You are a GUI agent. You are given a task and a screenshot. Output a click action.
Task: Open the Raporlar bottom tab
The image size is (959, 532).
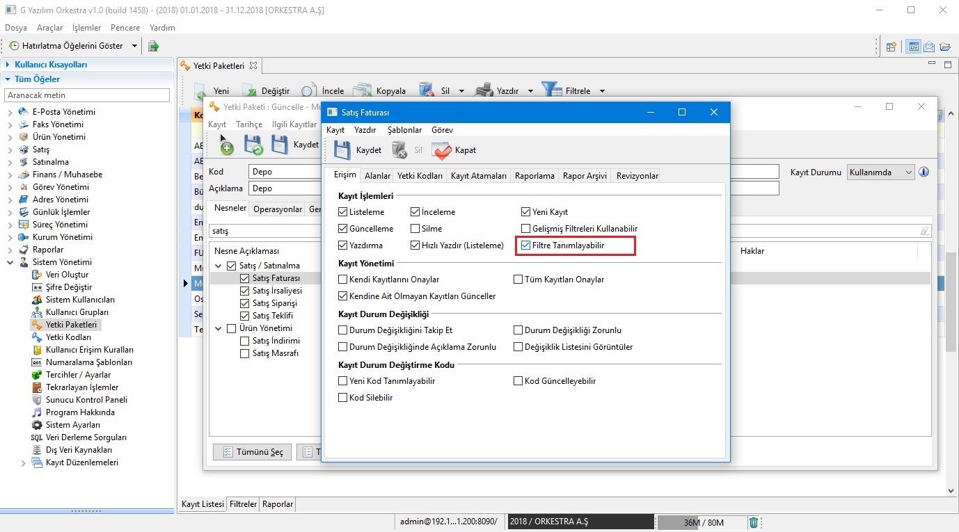[x=278, y=504]
